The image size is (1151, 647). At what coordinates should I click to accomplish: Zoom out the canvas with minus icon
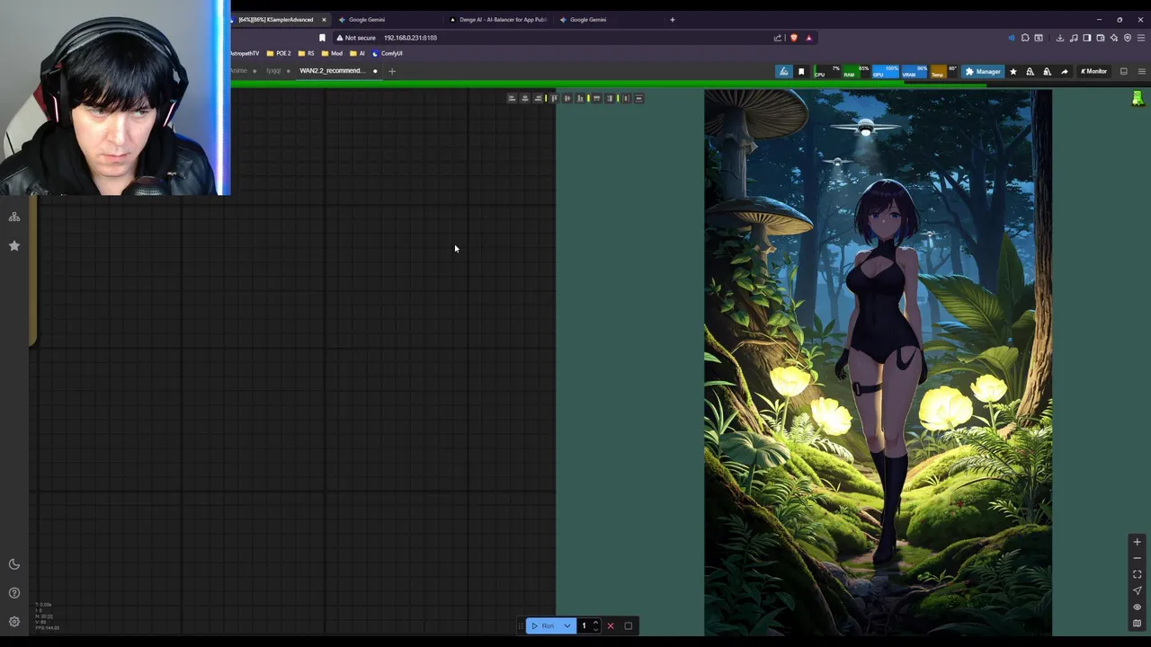coord(1137,558)
